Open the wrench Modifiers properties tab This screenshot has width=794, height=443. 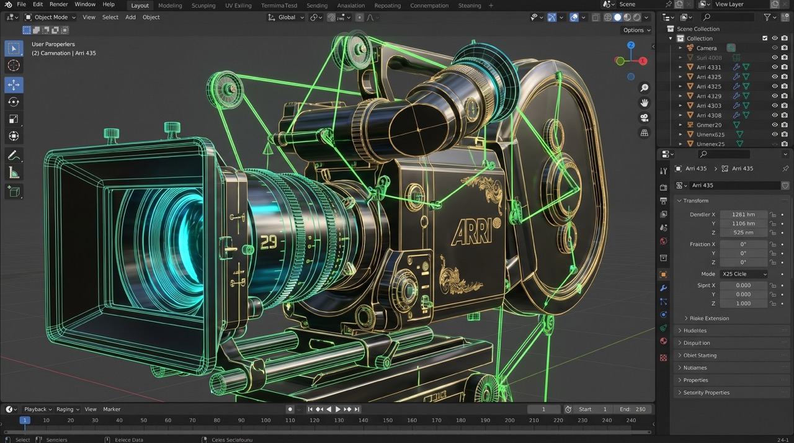663,288
